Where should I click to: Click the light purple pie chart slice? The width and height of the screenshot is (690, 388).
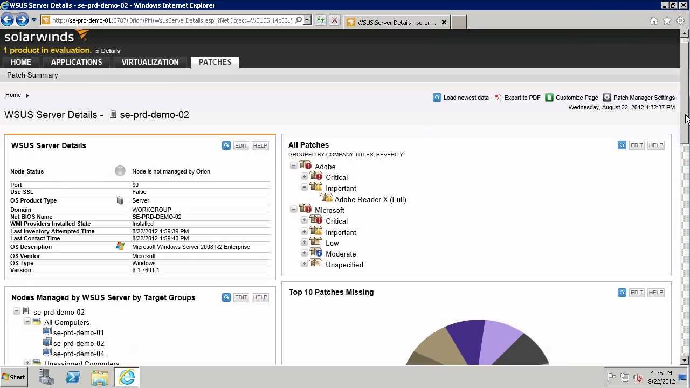point(499,341)
